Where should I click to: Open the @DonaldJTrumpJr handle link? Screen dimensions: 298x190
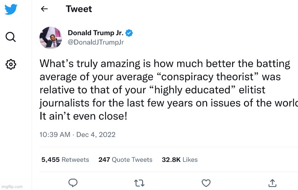coord(96,42)
